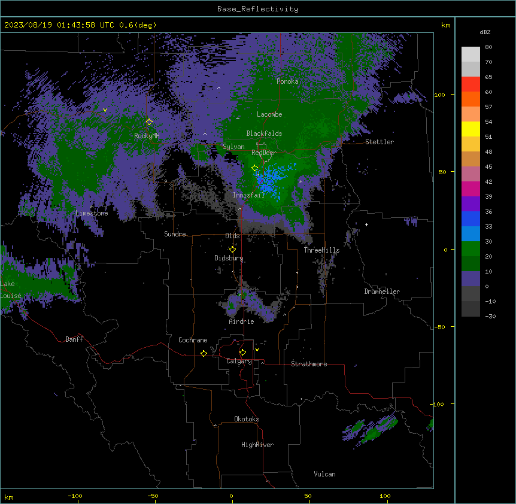This screenshot has width=516, height=504.
Task: Click the dBZ legend heading
Action: (485, 32)
